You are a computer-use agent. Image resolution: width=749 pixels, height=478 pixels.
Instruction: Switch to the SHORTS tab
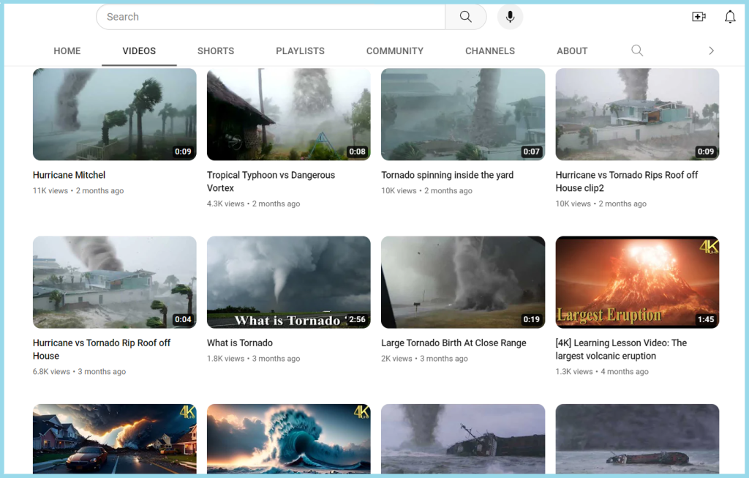[x=216, y=51]
